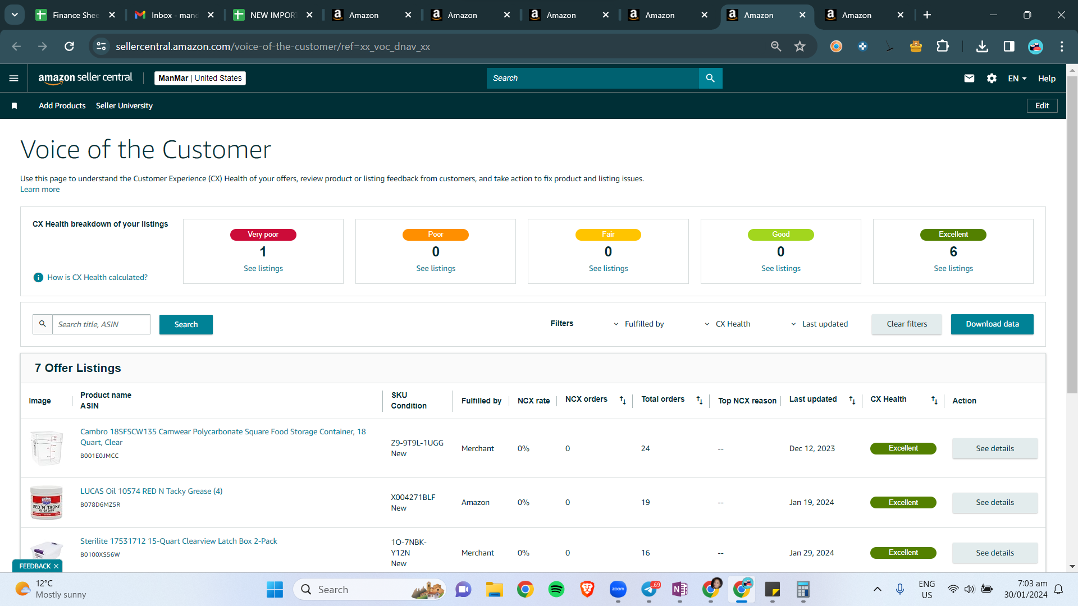Open Spotify from the Windows taskbar

click(556, 590)
